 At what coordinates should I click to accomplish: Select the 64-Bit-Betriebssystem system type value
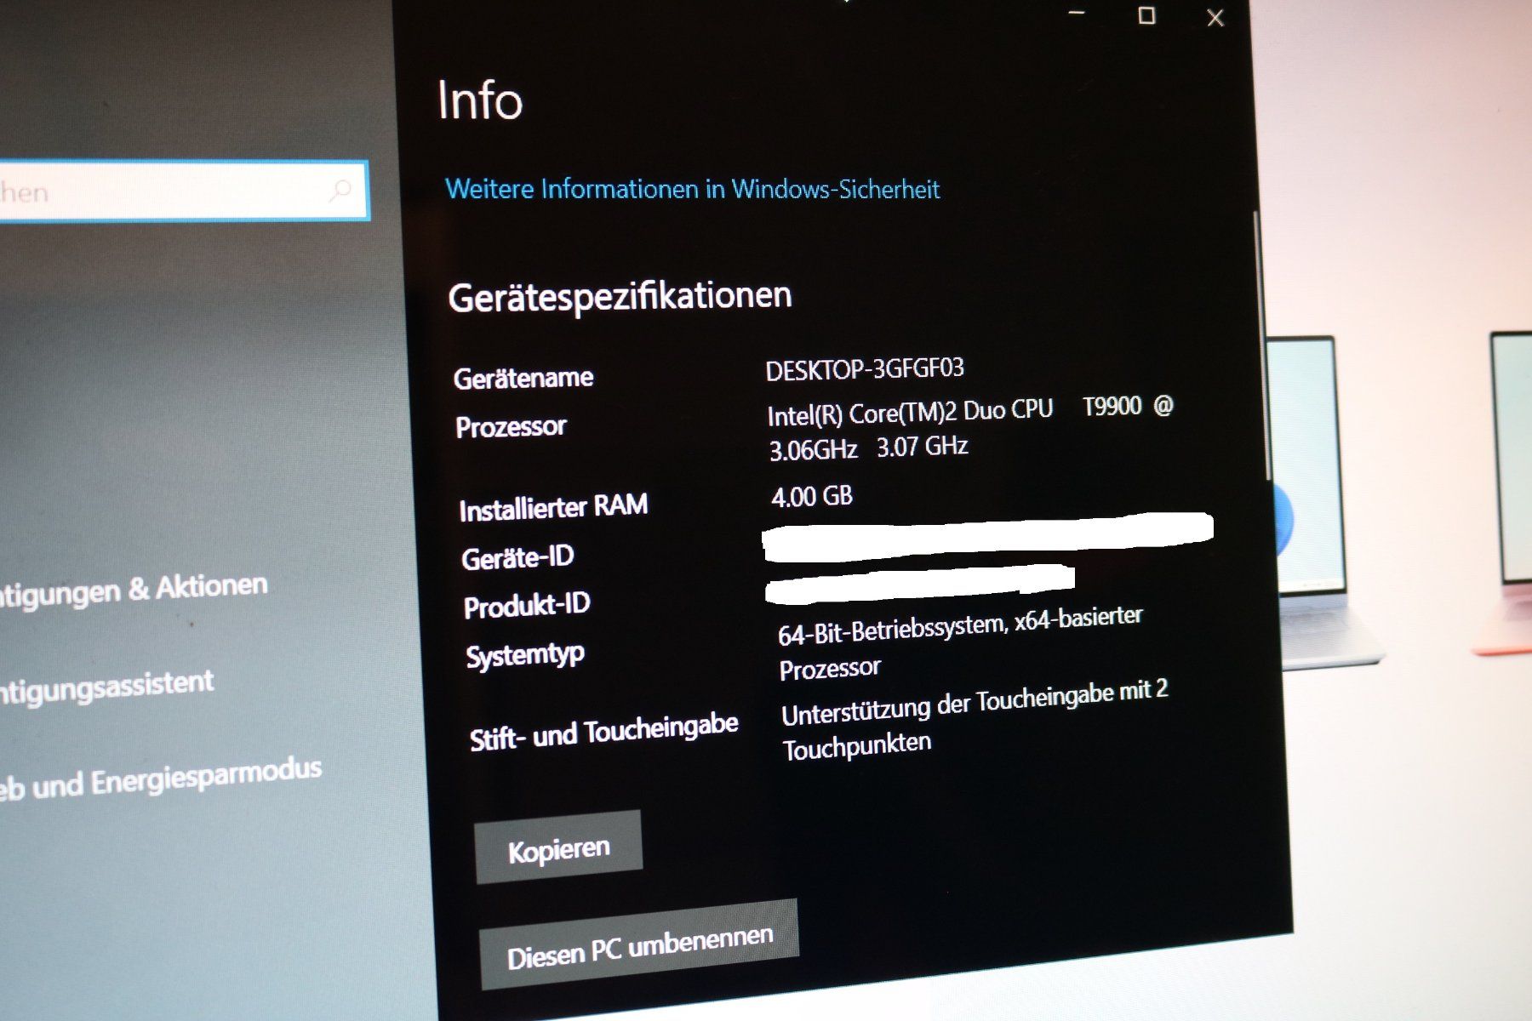(960, 642)
